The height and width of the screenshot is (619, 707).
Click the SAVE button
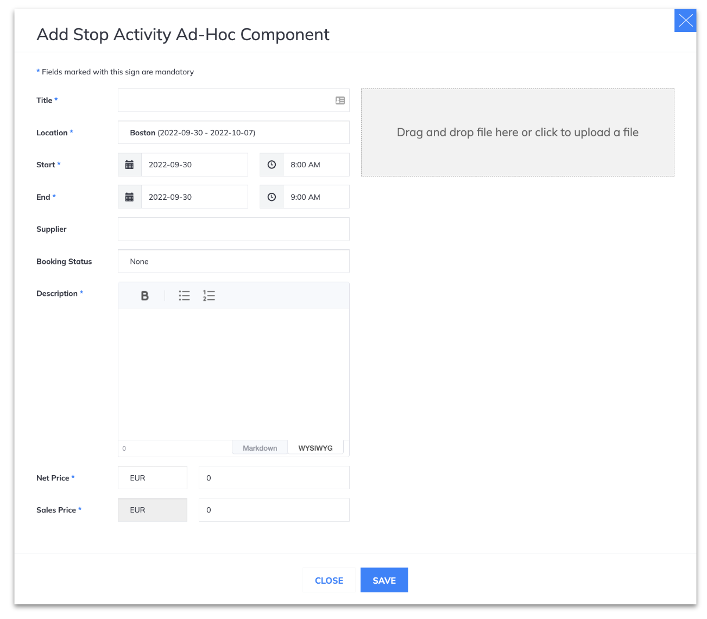(384, 580)
